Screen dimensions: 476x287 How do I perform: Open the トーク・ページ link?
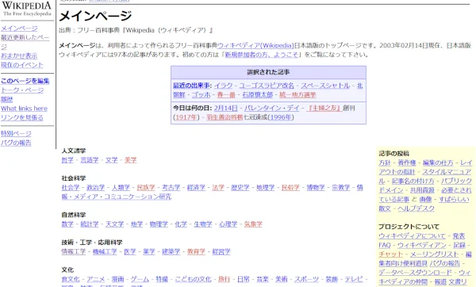pyautogui.click(x=22, y=90)
